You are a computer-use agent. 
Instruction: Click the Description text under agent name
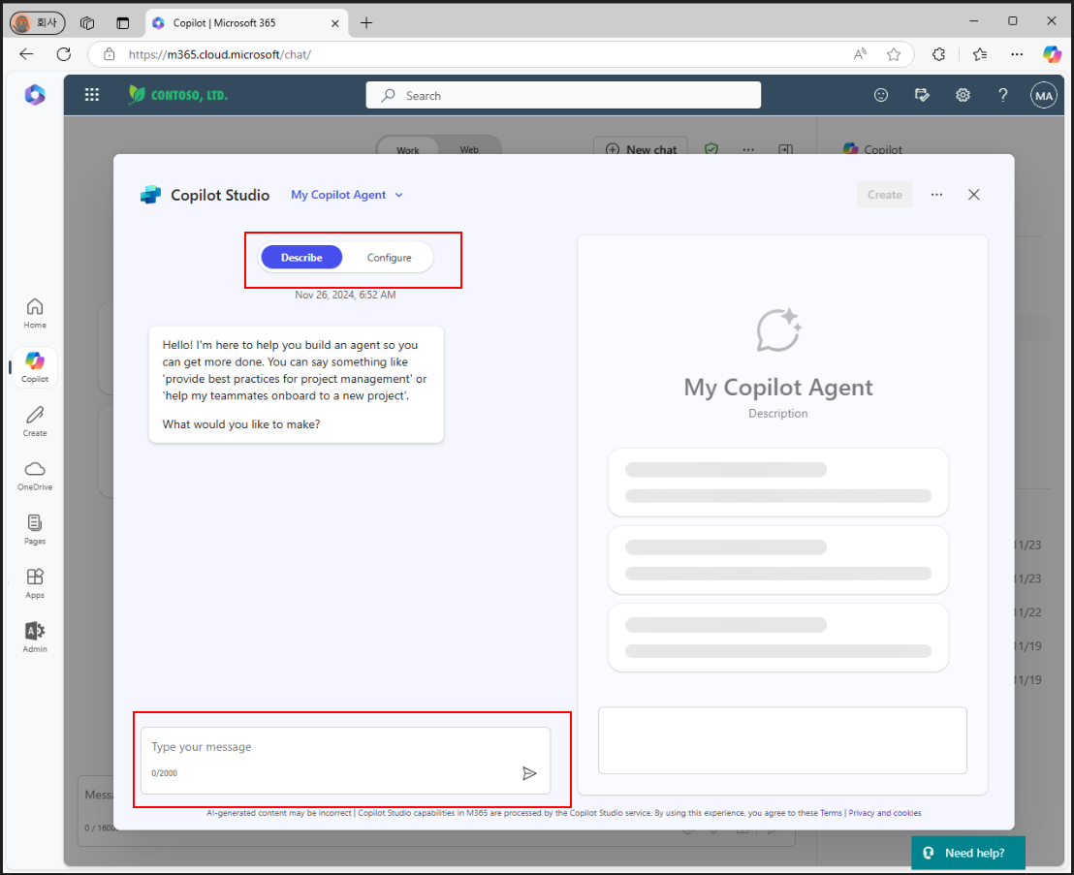click(778, 414)
